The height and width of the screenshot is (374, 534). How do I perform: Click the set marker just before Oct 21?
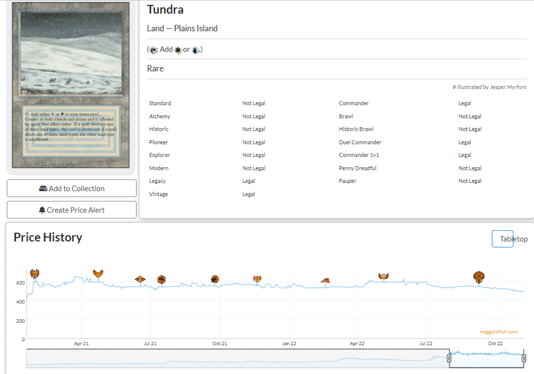pyautogui.click(x=215, y=280)
